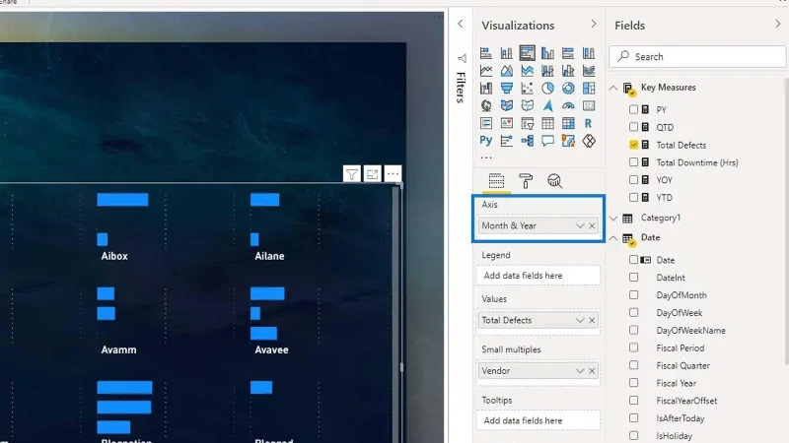Open Total Defects value dropdown arrow
789x443 pixels.
[x=580, y=321]
